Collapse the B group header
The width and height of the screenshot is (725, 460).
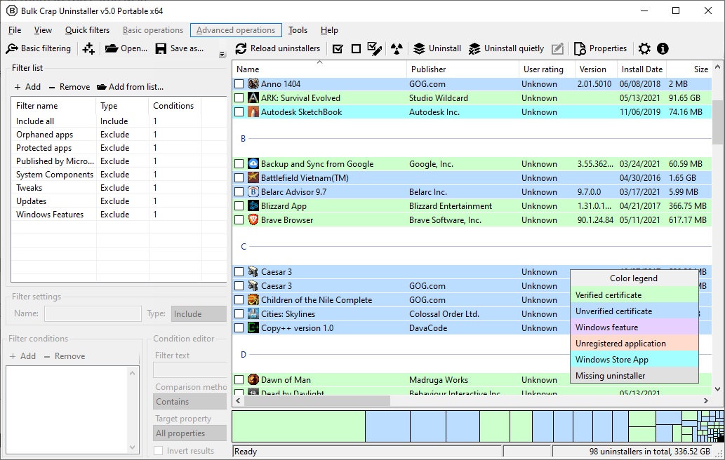pos(244,139)
